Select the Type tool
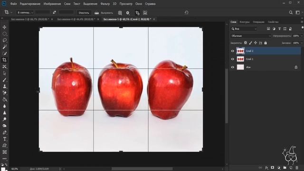The image size is (304, 171). [x=4, y=139]
